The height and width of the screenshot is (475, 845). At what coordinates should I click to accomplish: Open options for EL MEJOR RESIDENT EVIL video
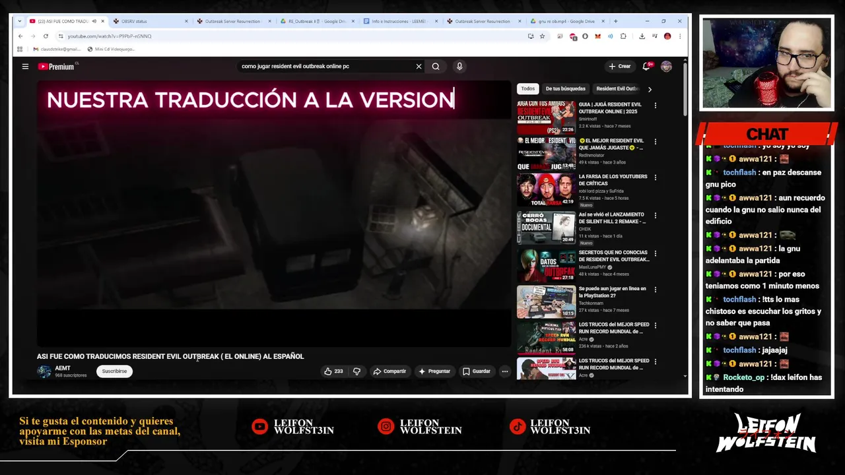click(655, 142)
